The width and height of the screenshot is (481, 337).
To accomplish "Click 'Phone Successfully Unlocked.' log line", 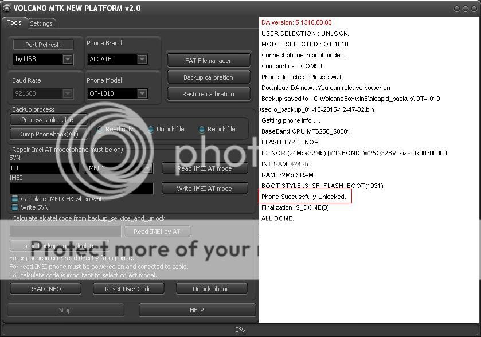I will pyautogui.click(x=304, y=197).
